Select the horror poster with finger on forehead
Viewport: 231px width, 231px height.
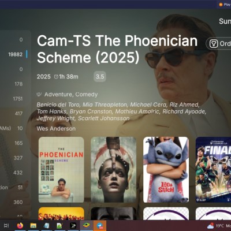pyautogui.click(x=114, y=170)
